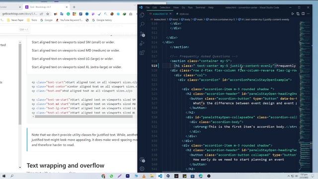Image resolution: width=318 pixels, height=179 pixels.
Task: Open the Tools bookmarks folder
Action: click(32, 20)
